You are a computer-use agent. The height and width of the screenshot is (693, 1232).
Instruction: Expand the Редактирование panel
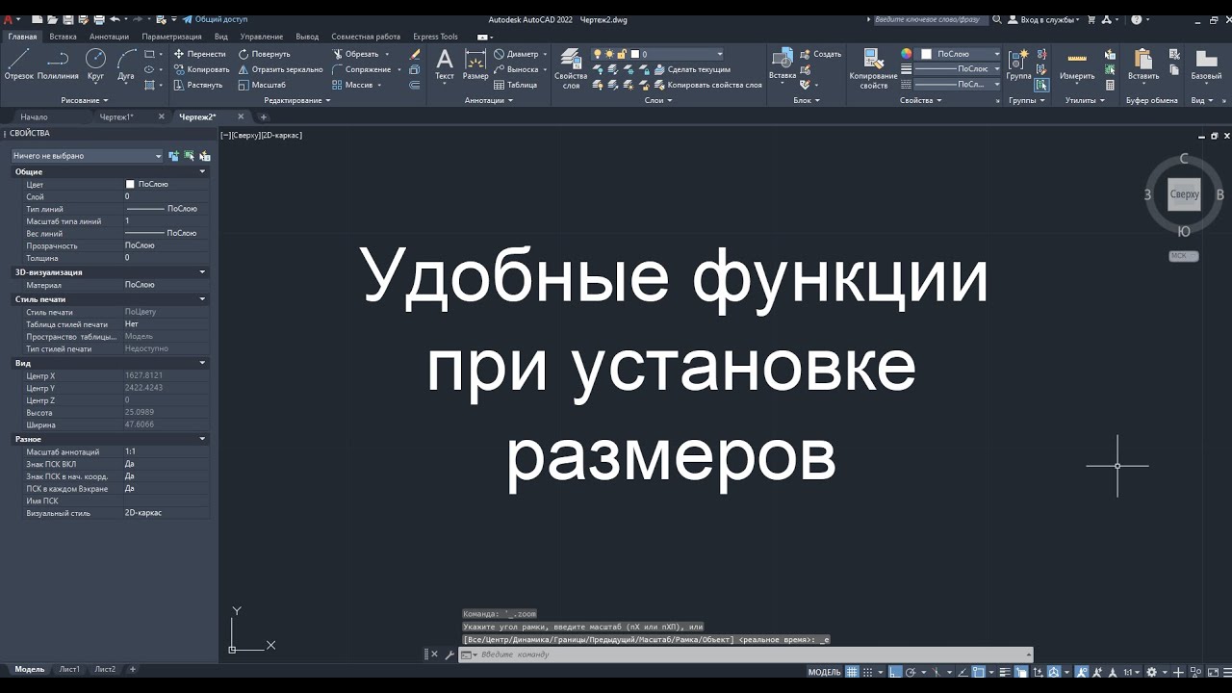297,100
